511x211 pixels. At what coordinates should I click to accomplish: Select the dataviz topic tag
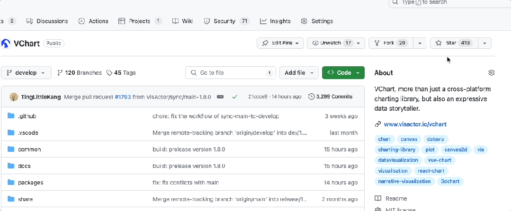coord(436,139)
